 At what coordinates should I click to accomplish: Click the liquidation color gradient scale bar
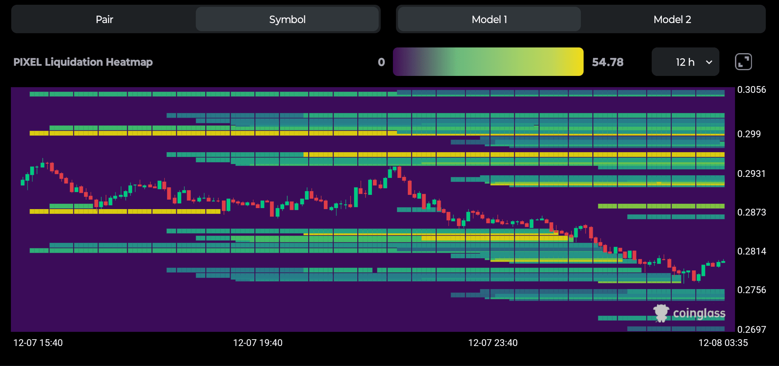point(488,62)
